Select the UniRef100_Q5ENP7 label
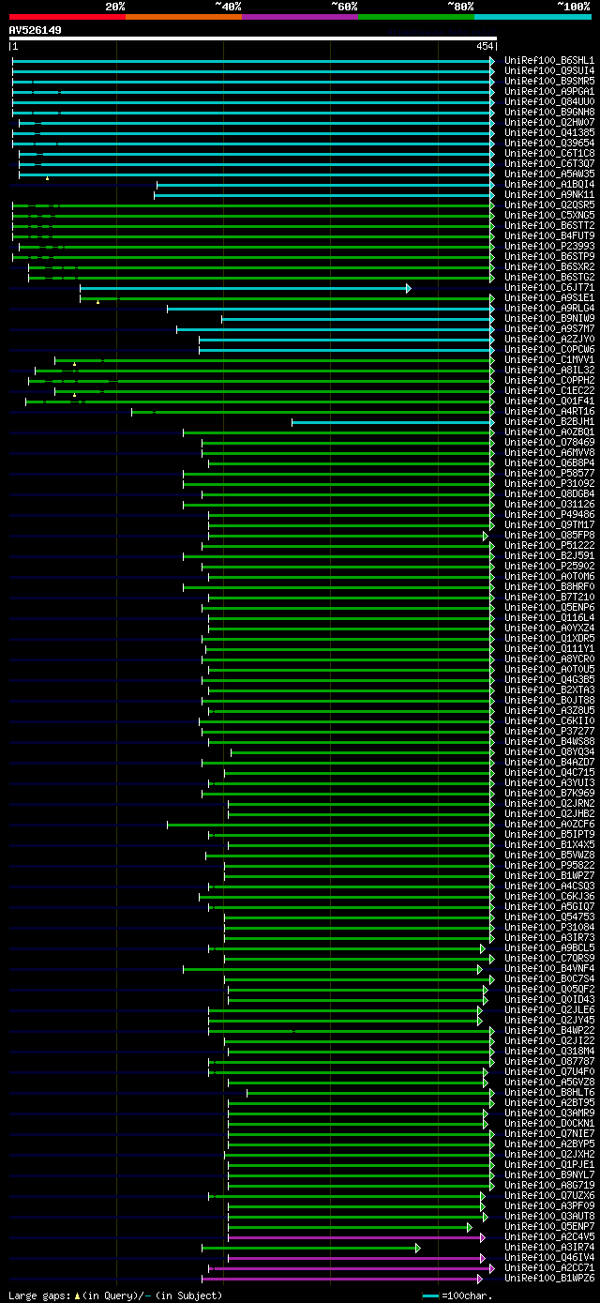600x1303 pixels. coord(549,1226)
